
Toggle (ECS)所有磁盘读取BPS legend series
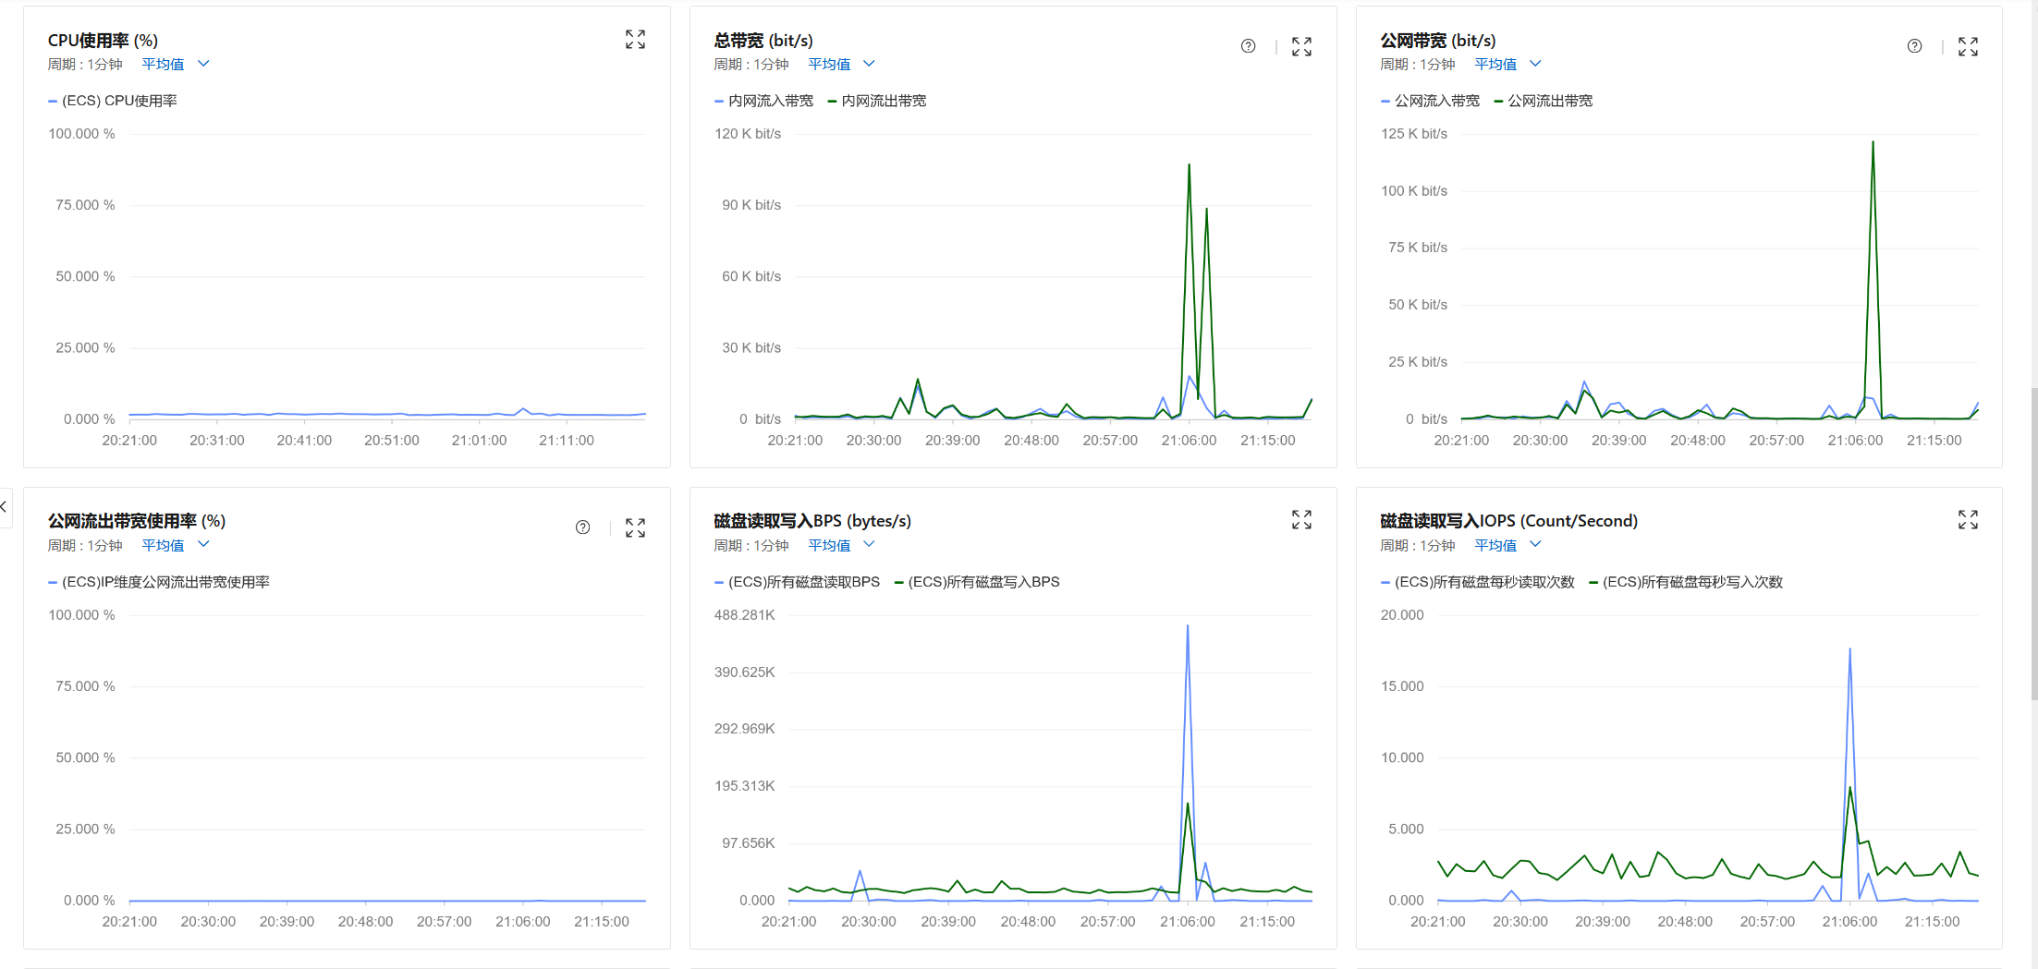(797, 582)
